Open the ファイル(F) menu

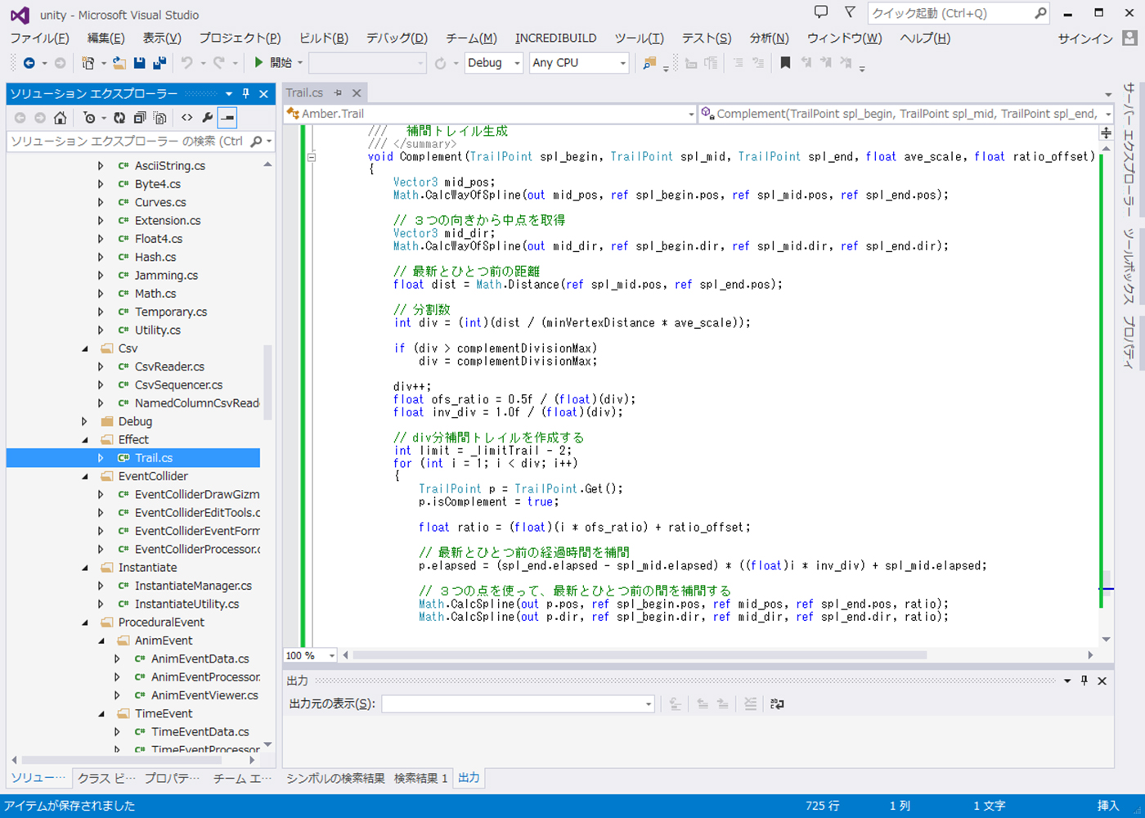coord(39,38)
